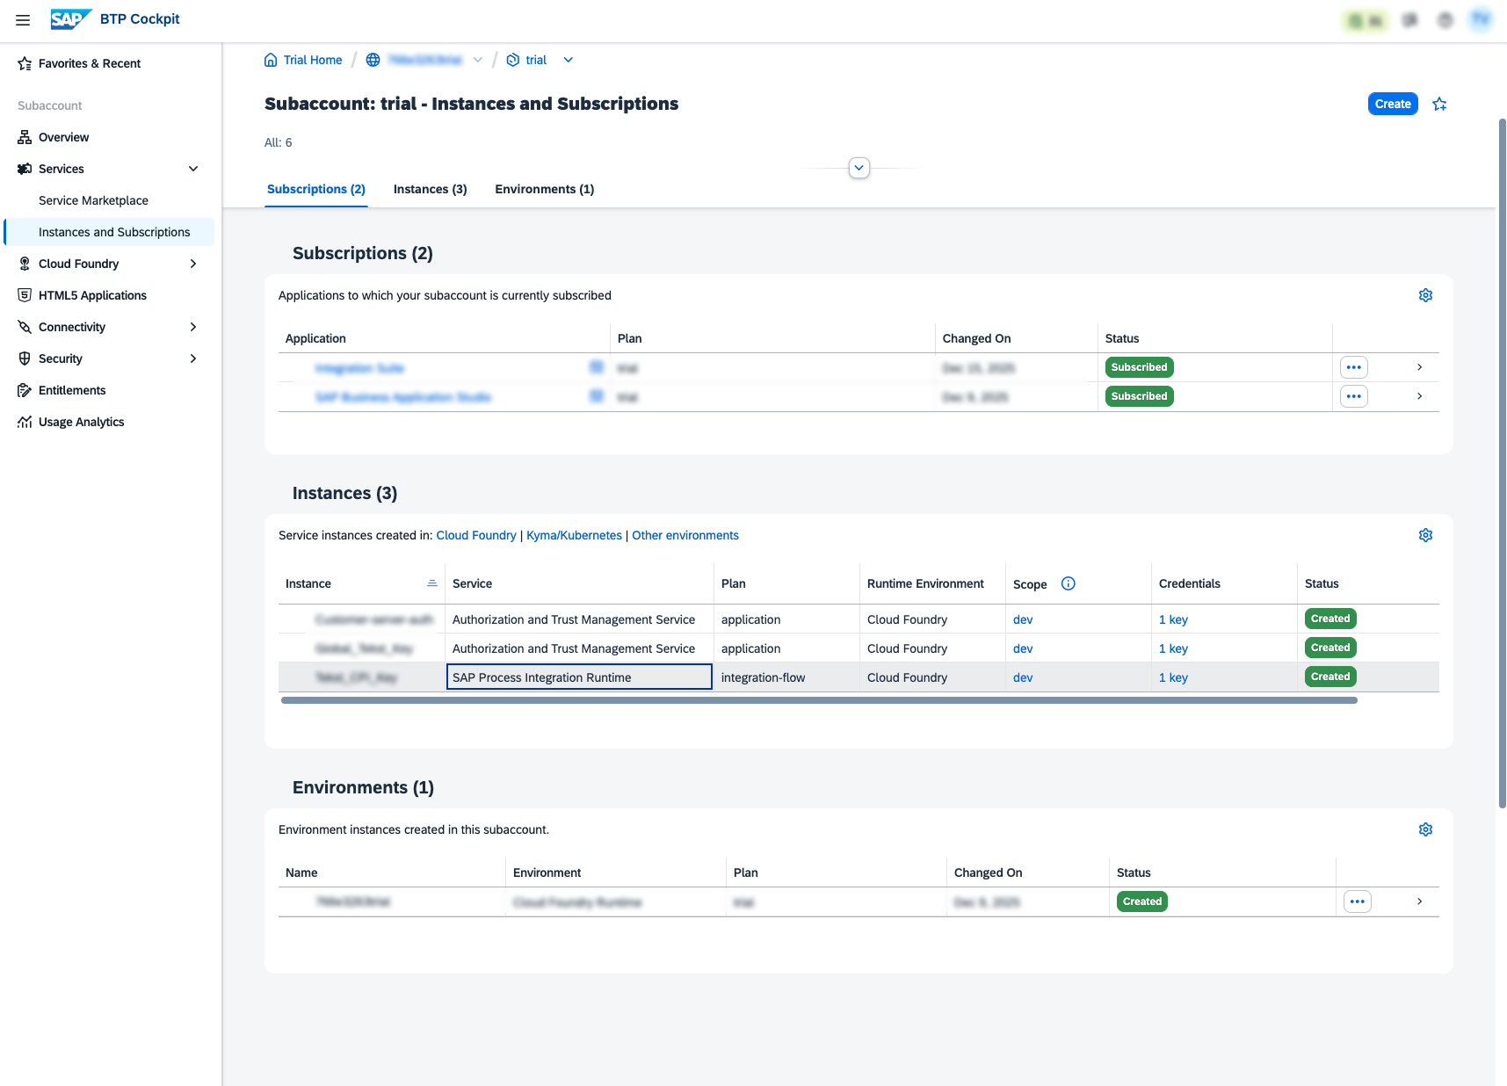Click the SAP logo
This screenshot has height=1086, width=1507.
tap(70, 19)
